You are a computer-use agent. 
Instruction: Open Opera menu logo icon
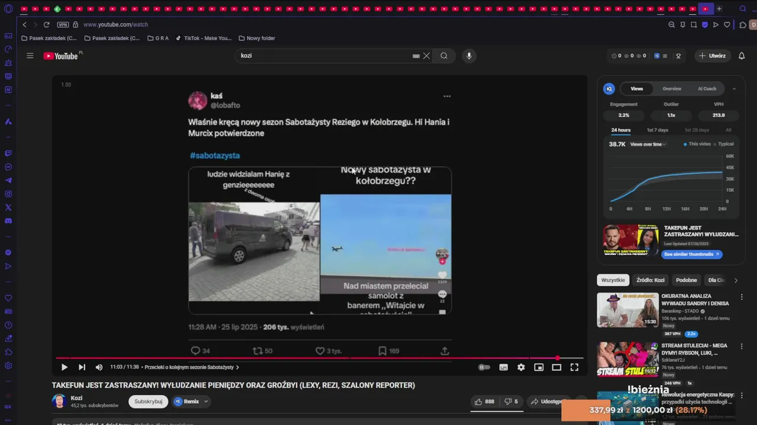coord(8,9)
